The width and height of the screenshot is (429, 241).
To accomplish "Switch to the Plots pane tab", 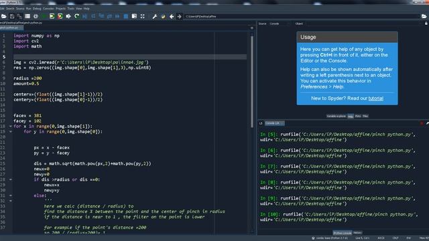I will [358, 116].
